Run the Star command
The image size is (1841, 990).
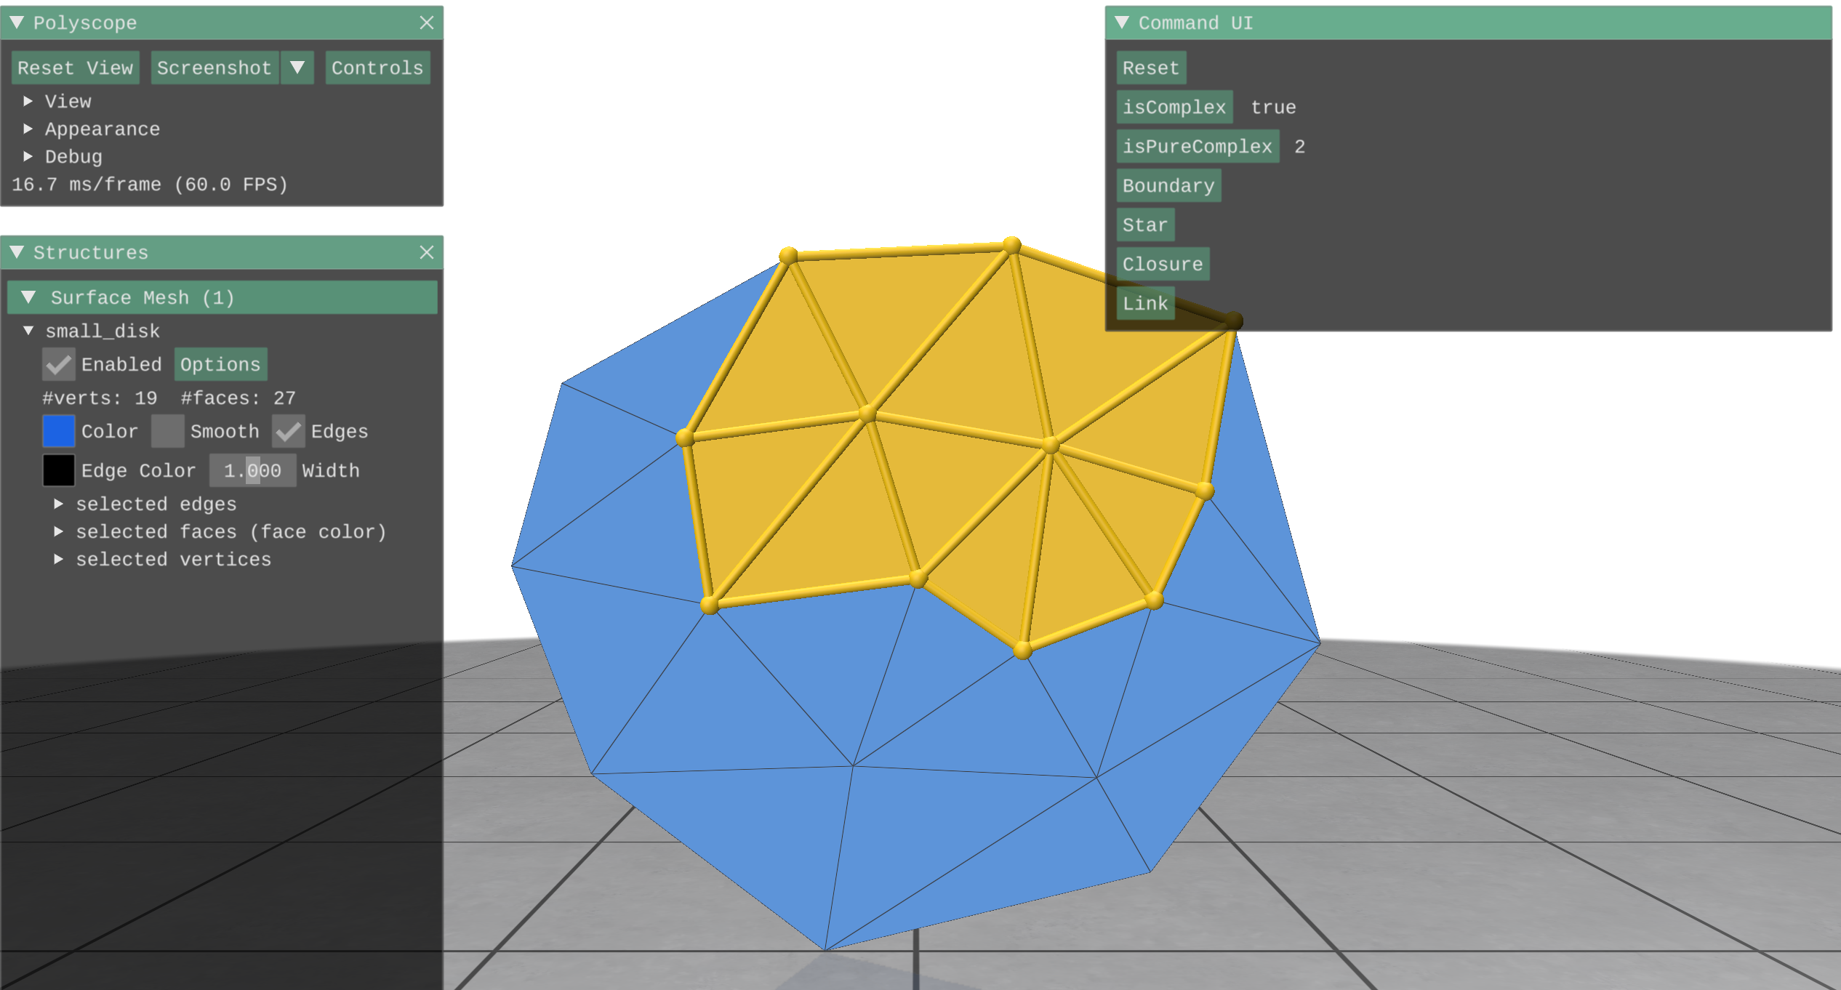point(1144,225)
